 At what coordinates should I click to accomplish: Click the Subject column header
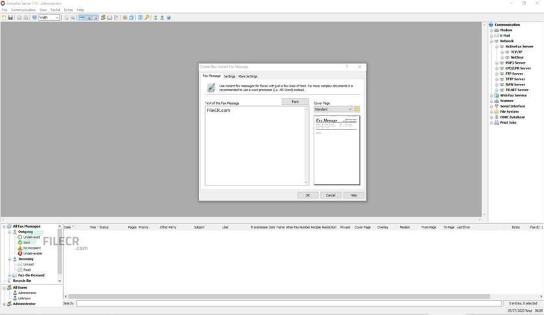tap(199, 227)
